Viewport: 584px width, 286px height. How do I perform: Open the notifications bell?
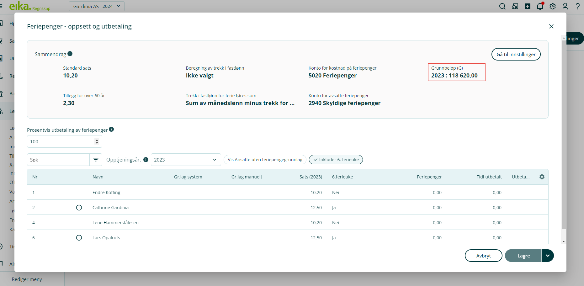point(540,6)
